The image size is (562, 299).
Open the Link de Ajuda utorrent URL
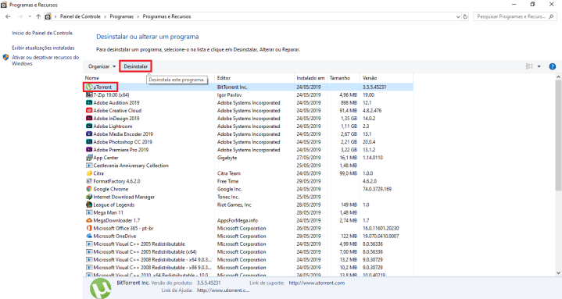(x=224, y=290)
